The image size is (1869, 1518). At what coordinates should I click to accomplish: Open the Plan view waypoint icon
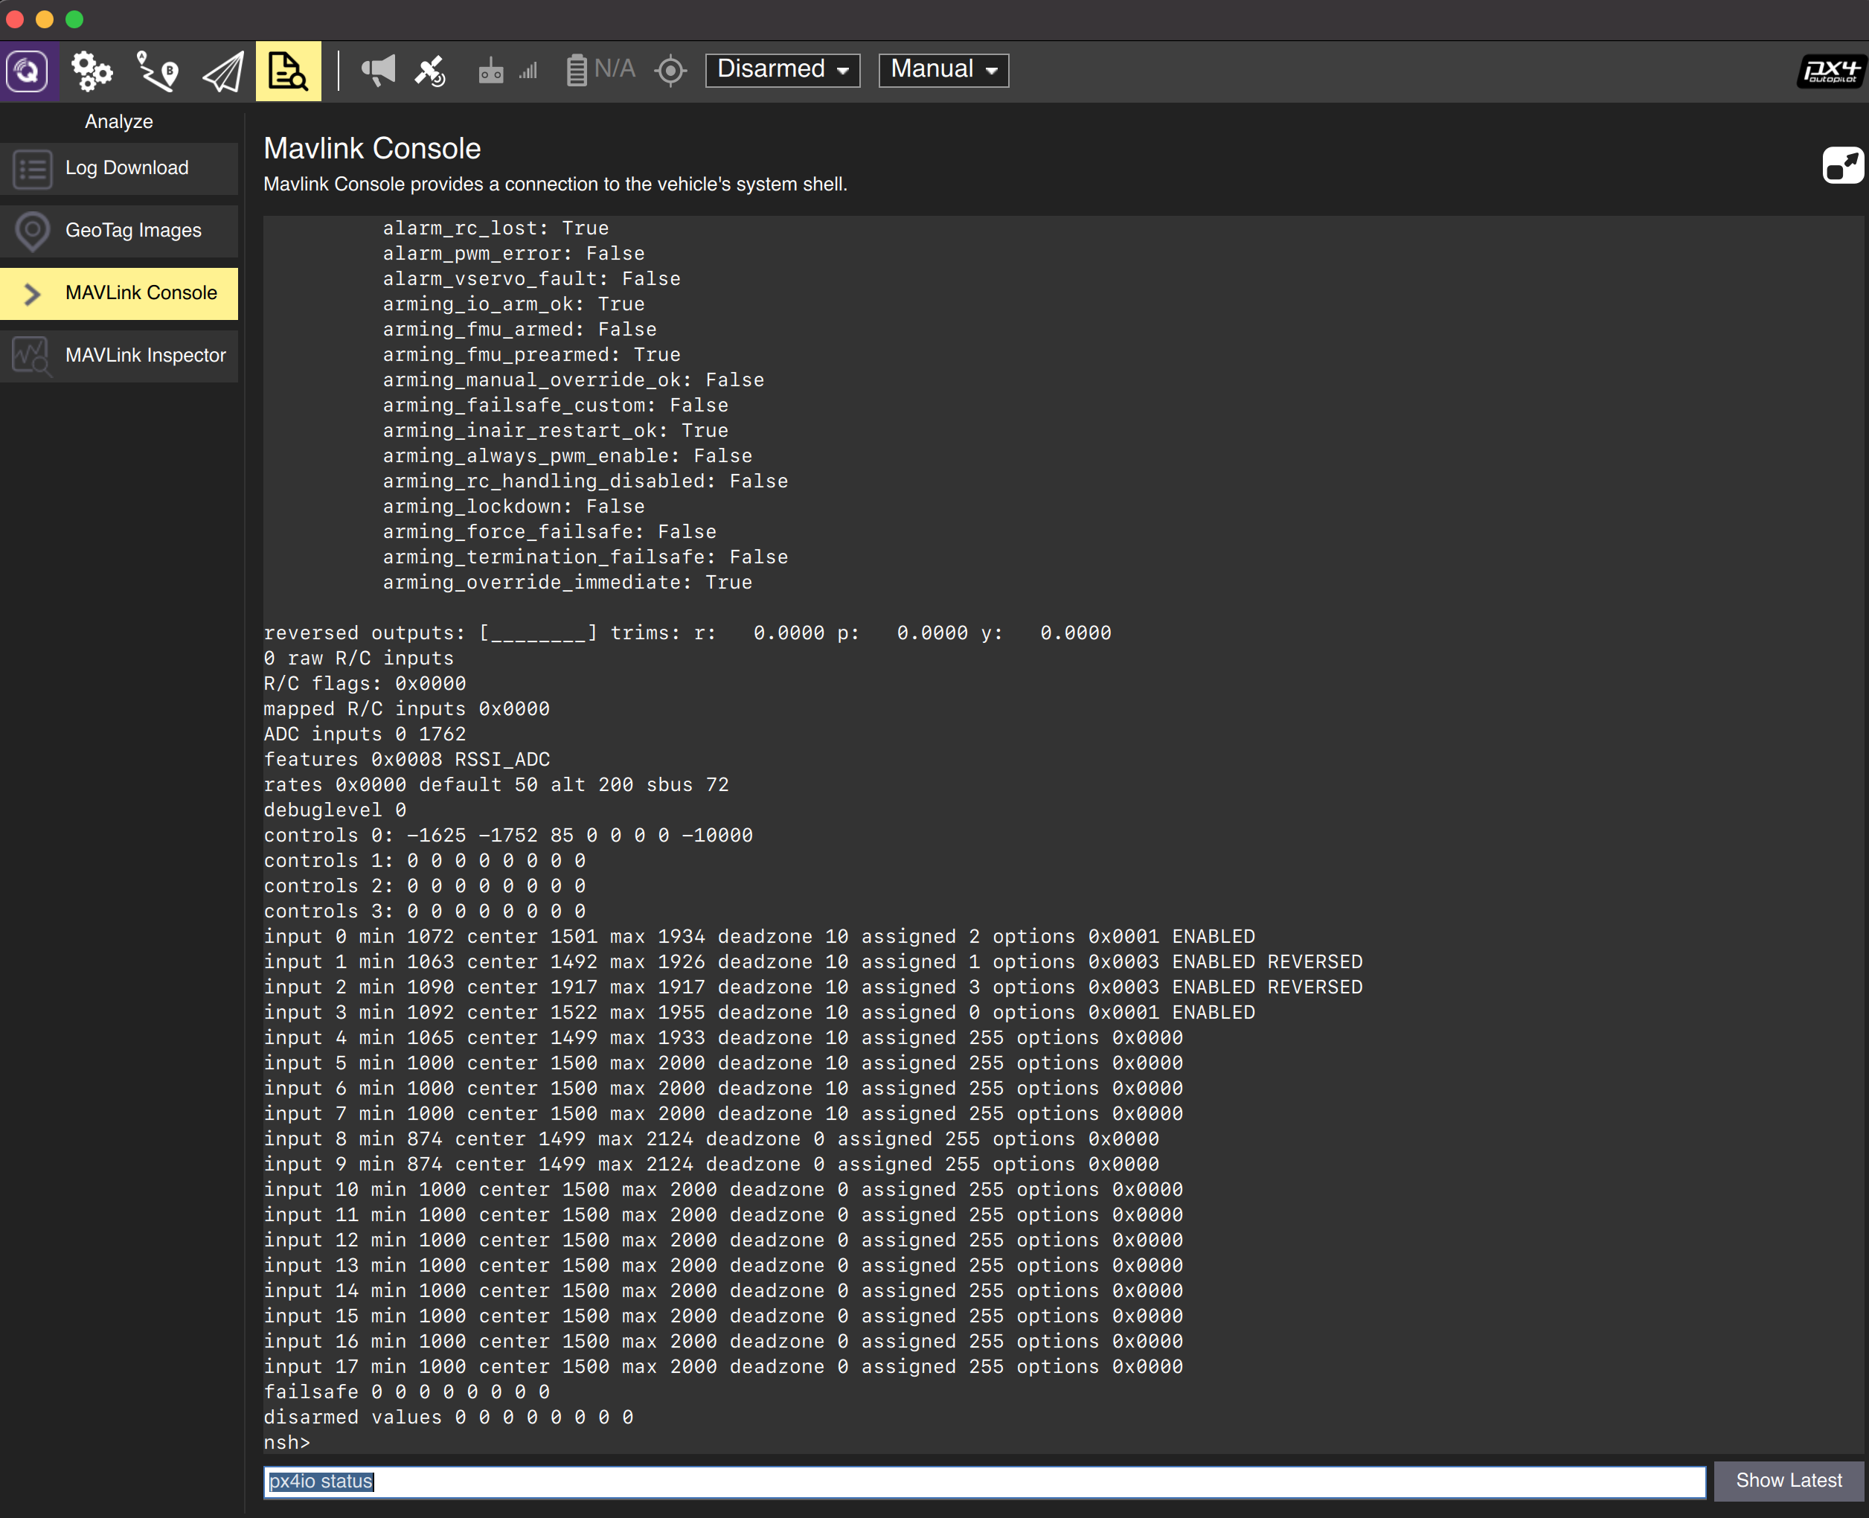[x=157, y=71]
